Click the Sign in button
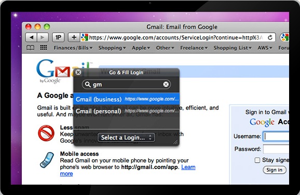Viewport: 300px width, 195px height. point(275,170)
